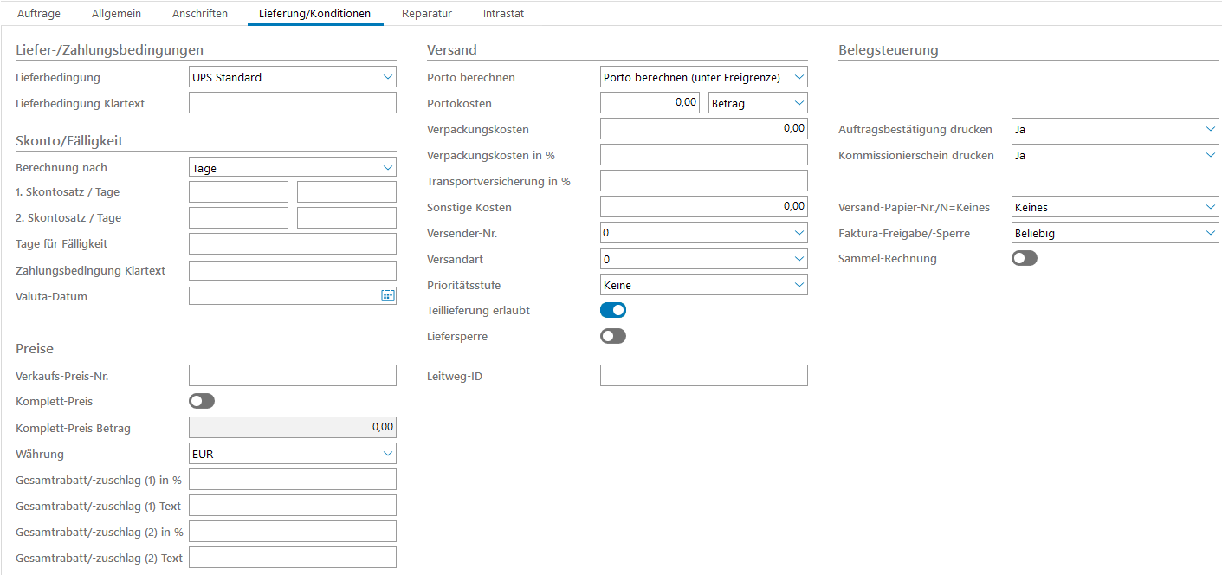Screen dimensions: 1222x575
Task: Open Faktura-Freigabe/-Sperre dropdown
Action: coord(1210,233)
